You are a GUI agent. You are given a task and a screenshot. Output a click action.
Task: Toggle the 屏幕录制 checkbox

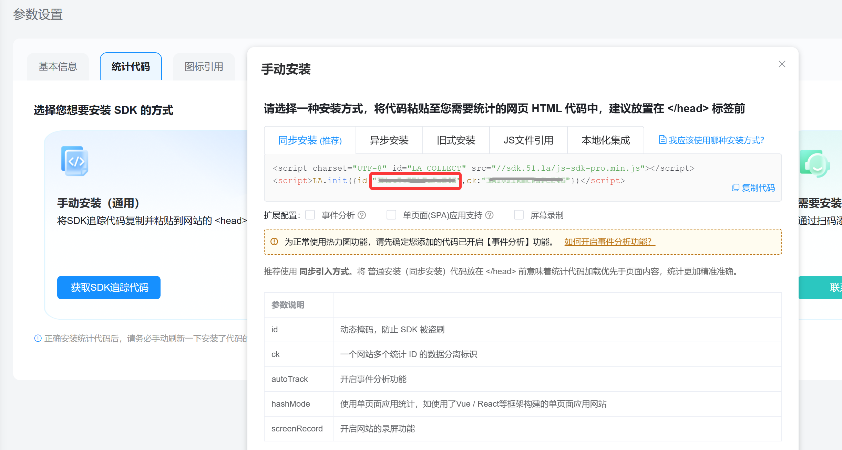(518, 215)
